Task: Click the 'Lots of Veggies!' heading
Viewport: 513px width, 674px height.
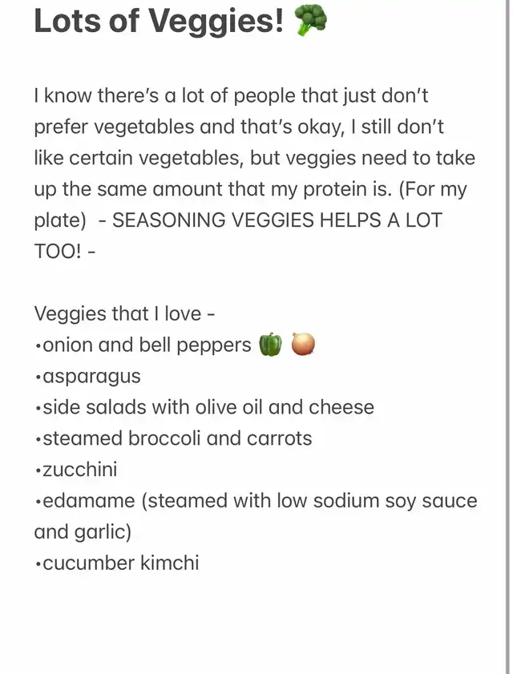Action: point(159,21)
